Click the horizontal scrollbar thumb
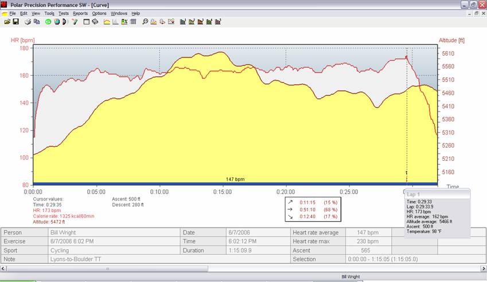The height and width of the screenshot is (282, 487). click(x=107, y=268)
